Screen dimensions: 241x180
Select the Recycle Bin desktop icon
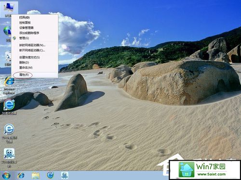point(8,59)
